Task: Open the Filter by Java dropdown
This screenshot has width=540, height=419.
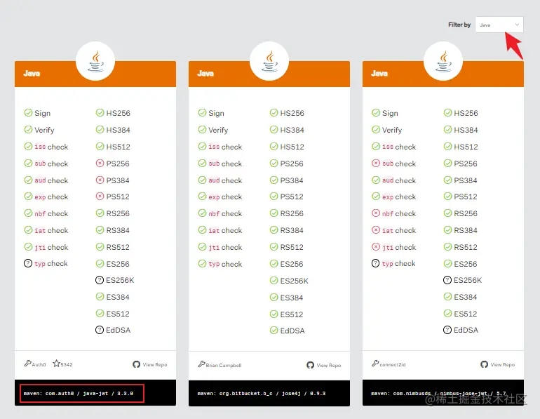Action: [499, 25]
